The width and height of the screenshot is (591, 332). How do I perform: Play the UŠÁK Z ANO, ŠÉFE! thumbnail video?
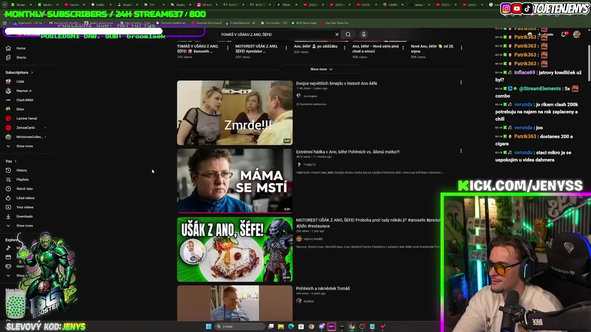click(x=235, y=249)
